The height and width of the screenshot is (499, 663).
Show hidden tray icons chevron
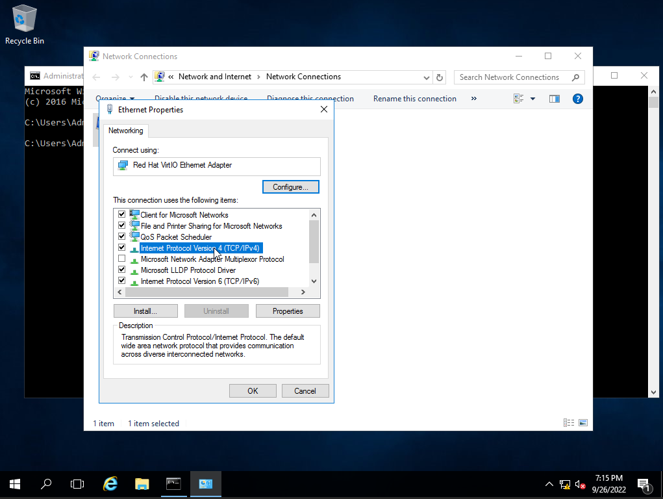click(x=549, y=484)
